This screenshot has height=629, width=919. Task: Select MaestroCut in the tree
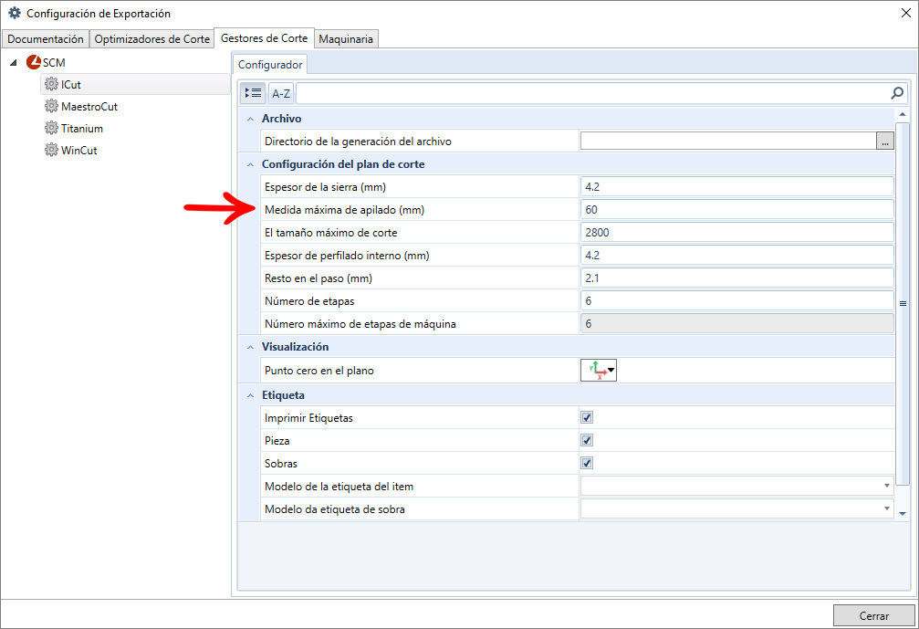point(89,107)
